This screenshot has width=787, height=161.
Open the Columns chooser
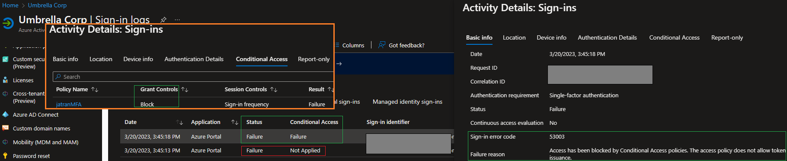pos(350,45)
